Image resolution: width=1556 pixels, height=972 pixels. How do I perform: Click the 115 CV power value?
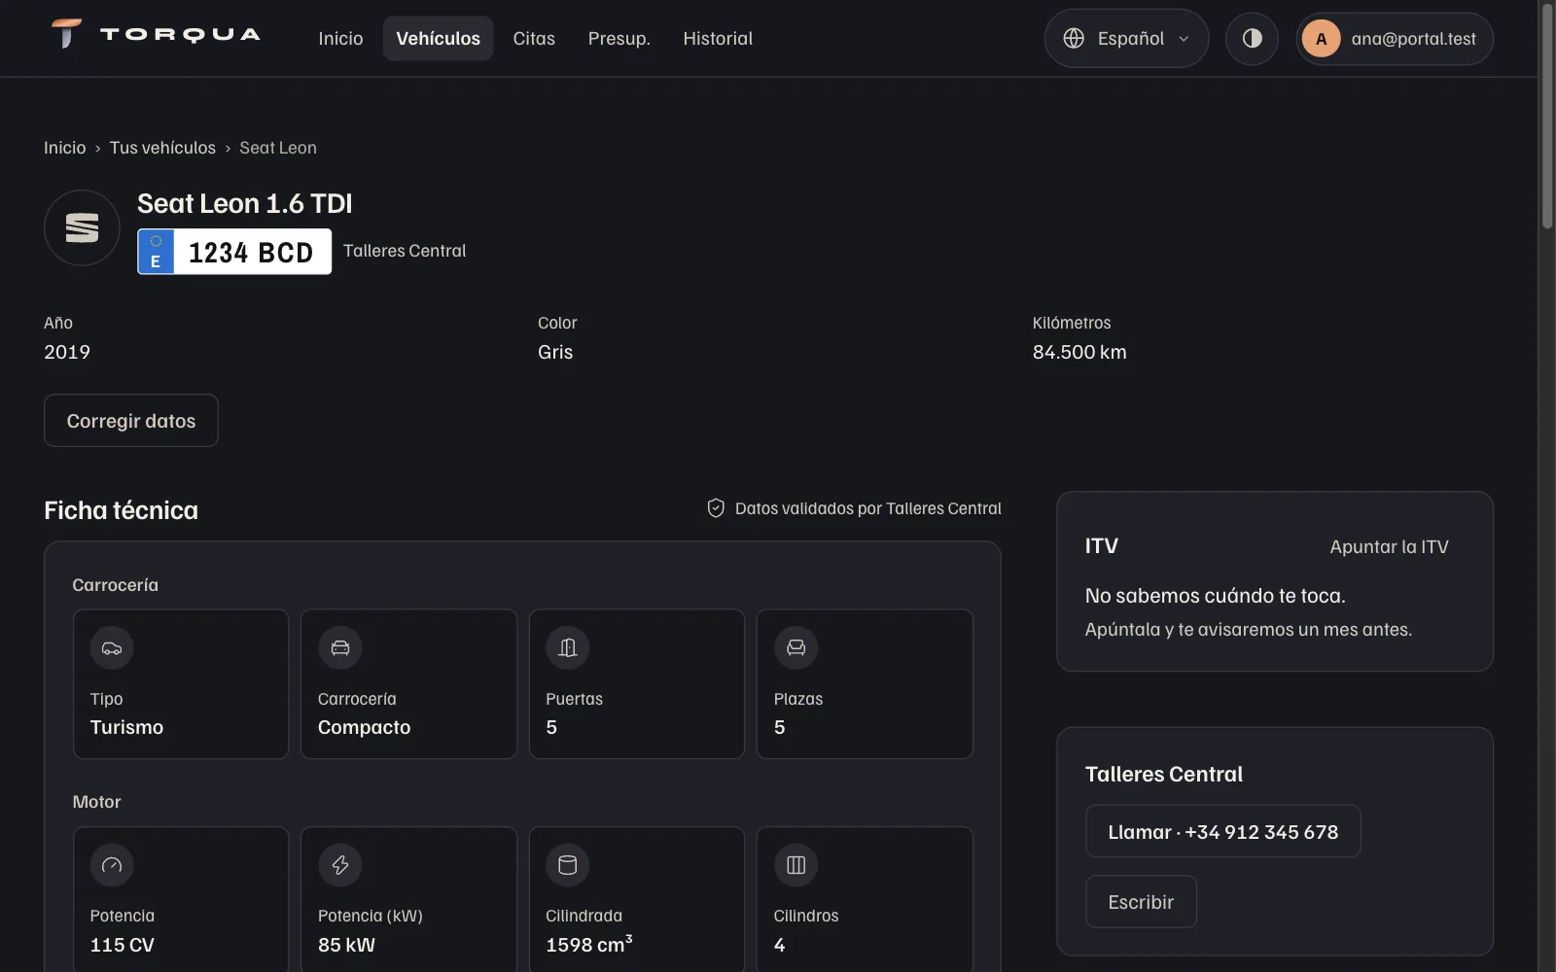[123, 945]
